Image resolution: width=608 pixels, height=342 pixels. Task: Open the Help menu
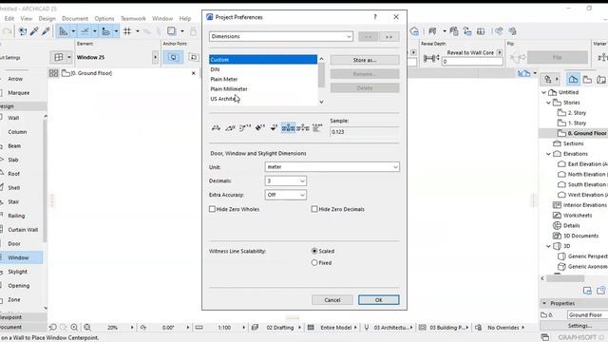(x=185, y=18)
